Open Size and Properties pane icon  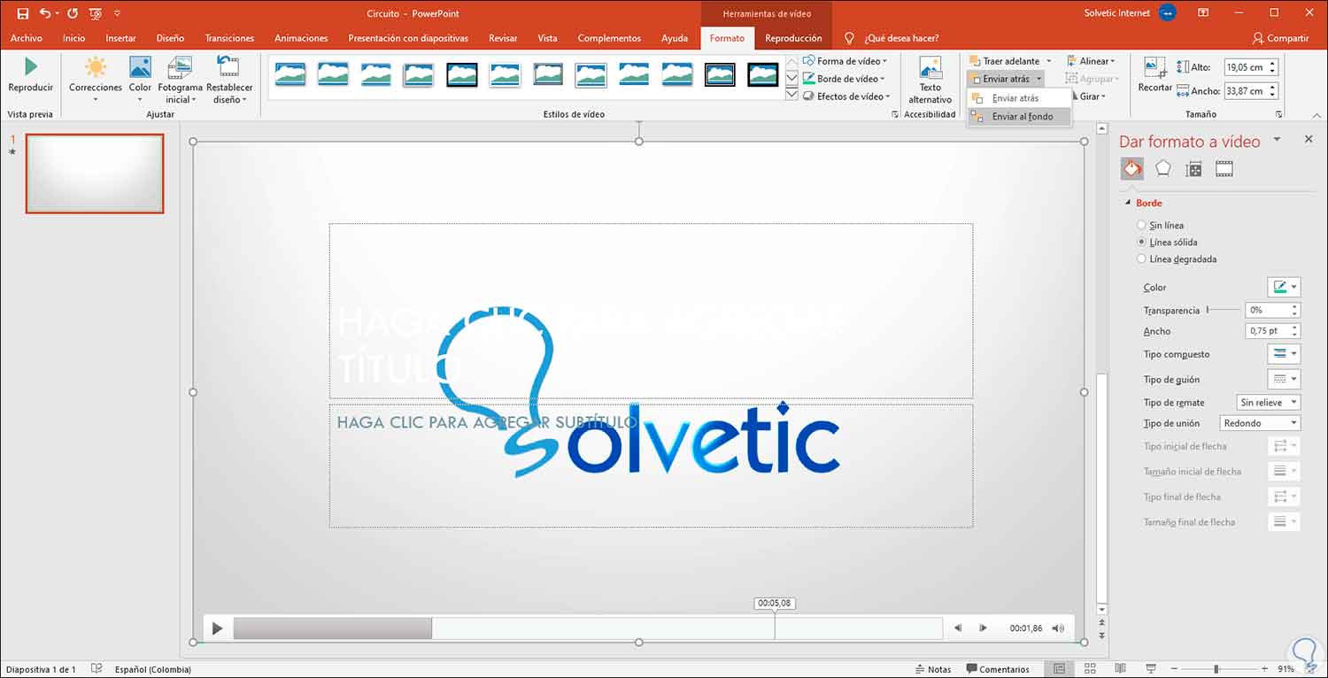[1193, 169]
